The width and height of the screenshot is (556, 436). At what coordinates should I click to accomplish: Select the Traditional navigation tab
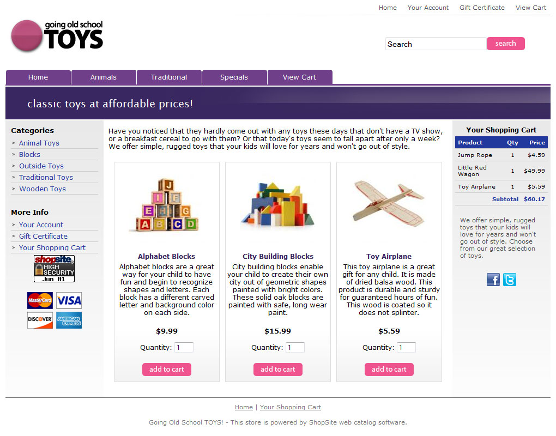169,77
